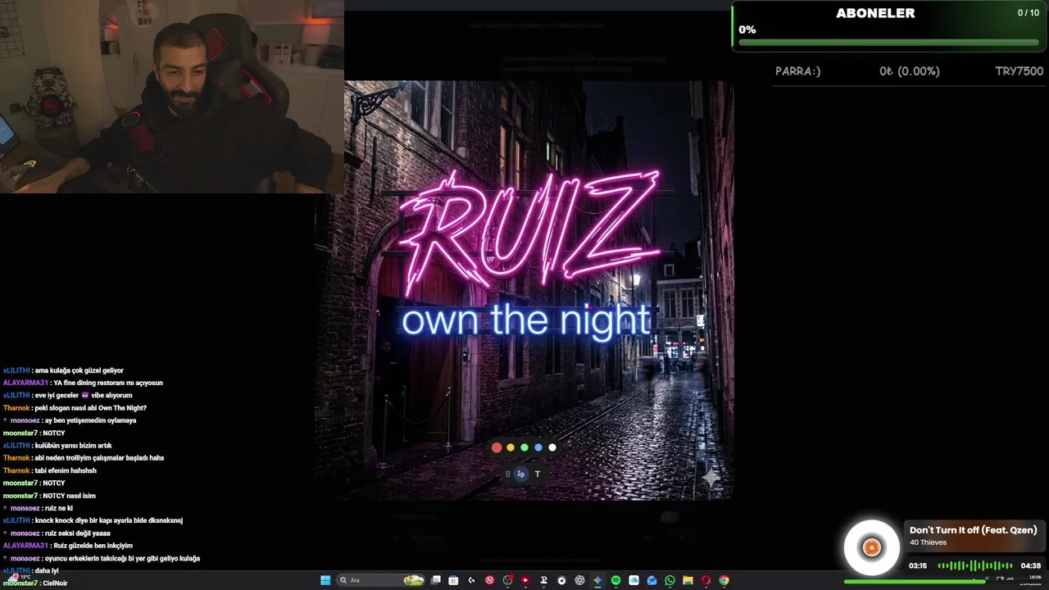Image resolution: width=1049 pixels, height=590 pixels.
Task: Click the taskbar clock
Action: point(1031,580)
